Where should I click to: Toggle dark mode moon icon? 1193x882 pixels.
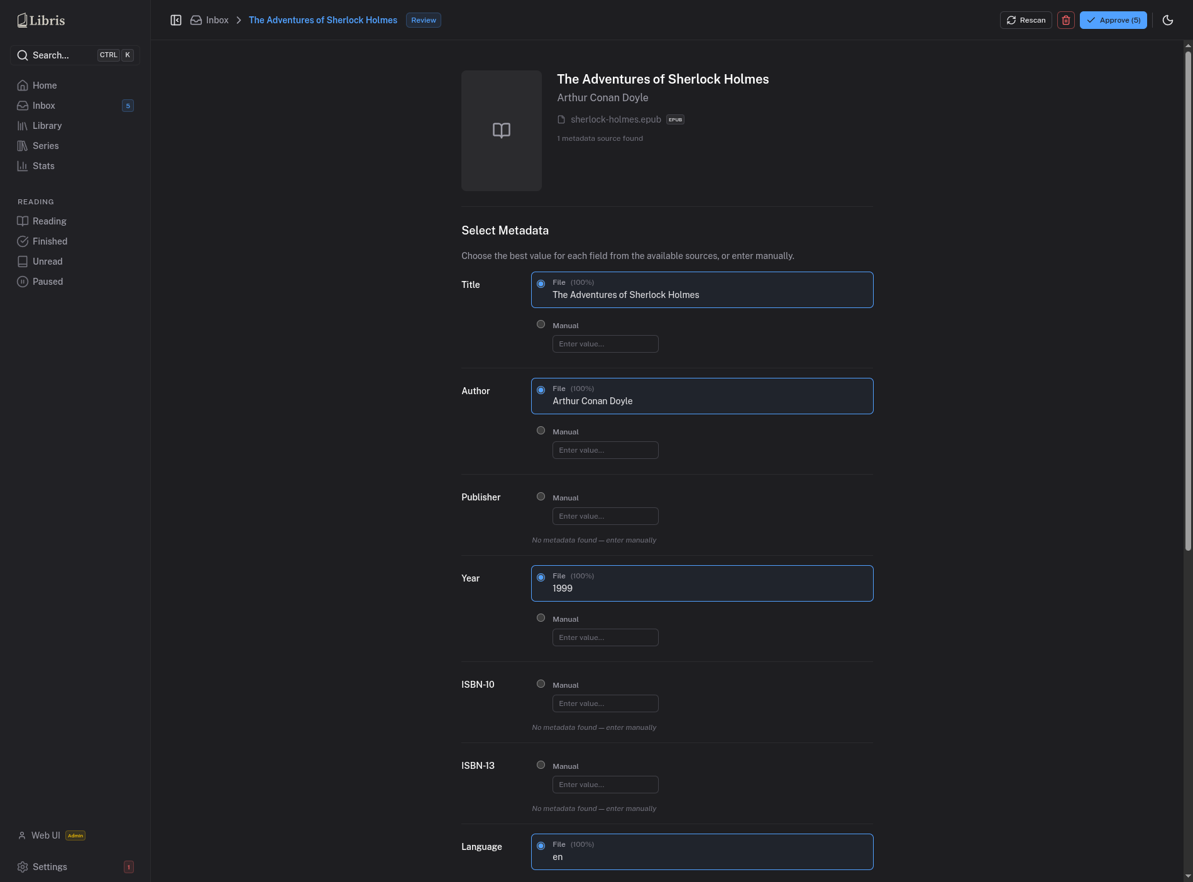1168,20
